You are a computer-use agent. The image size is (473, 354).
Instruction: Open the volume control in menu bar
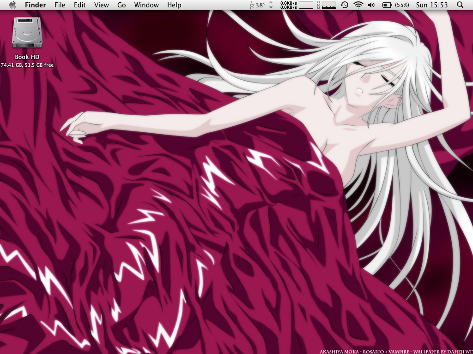371,5
